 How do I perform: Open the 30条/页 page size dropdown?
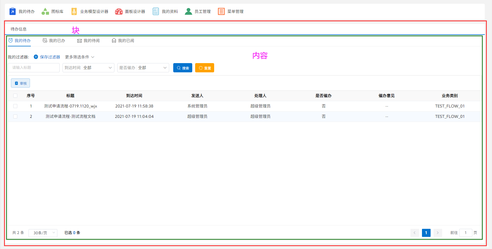[43, 233]
